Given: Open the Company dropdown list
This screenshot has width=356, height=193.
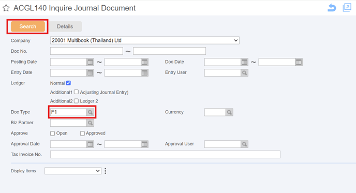Looking at the screenshot, I should (145, 40).
